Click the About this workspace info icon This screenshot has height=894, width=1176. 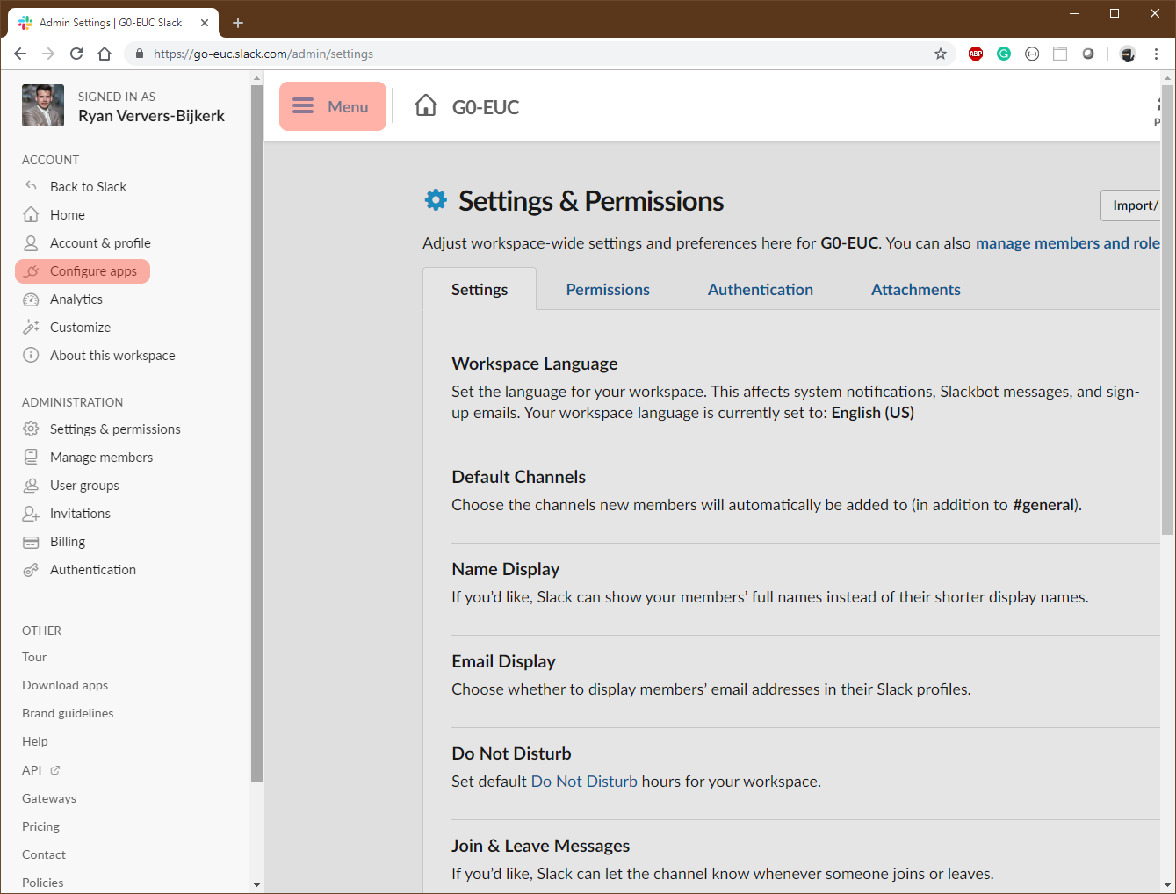pyautogui.click(x=31, y=355)
